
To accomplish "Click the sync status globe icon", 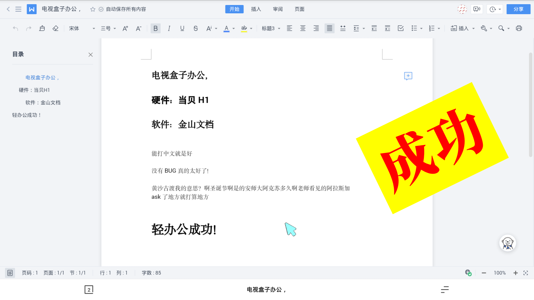I will [x=468, y=273].
